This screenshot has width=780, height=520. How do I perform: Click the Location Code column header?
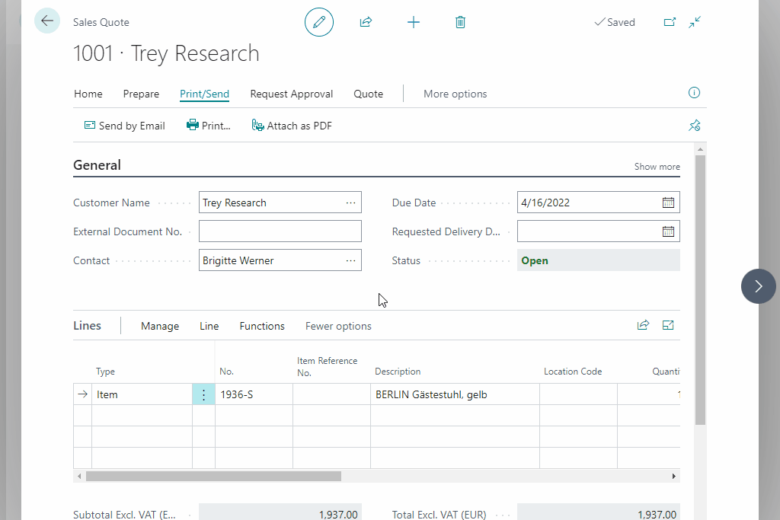573,372
